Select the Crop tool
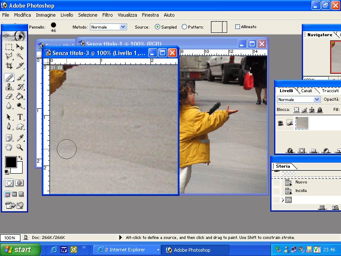 click(x=9, y=66)
